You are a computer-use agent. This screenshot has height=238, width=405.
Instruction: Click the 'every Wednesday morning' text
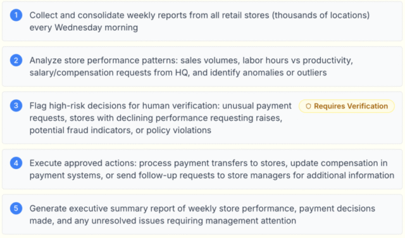click(x=84, y=27)
